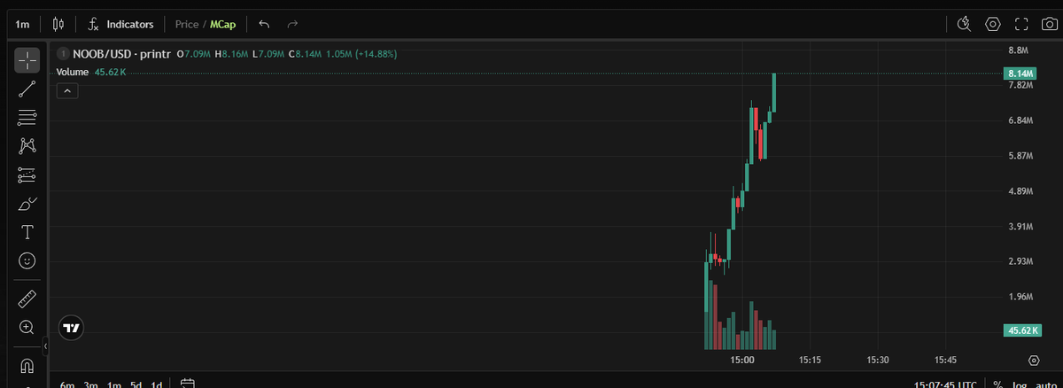Open the candlestick chart style menu
This screenshot has height=388, width=1063.
(x=58, y=24)
